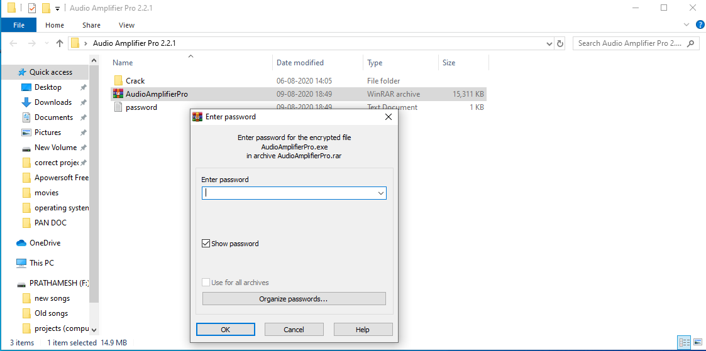Viewport: 706px width, 351px height.
Task: Click the AudioAmplifierPro WinRAR archive icon
Action: click(x=118, y=94)
